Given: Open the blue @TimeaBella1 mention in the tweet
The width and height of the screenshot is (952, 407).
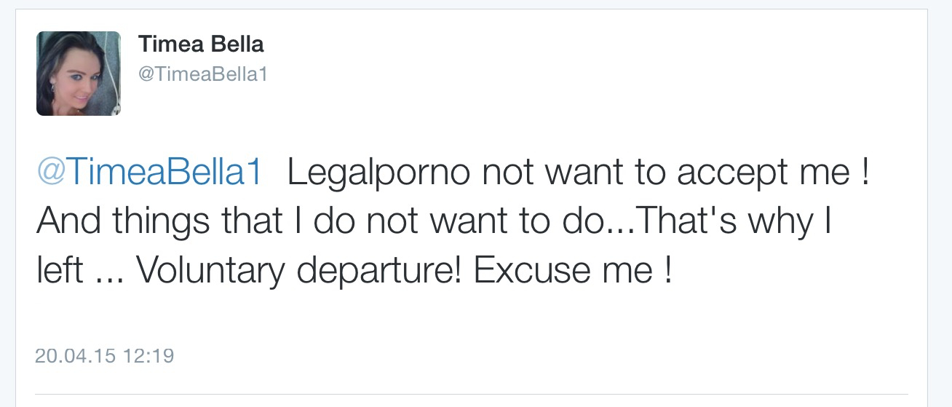Looking at the screenshot, I should (x=149, y=174).
